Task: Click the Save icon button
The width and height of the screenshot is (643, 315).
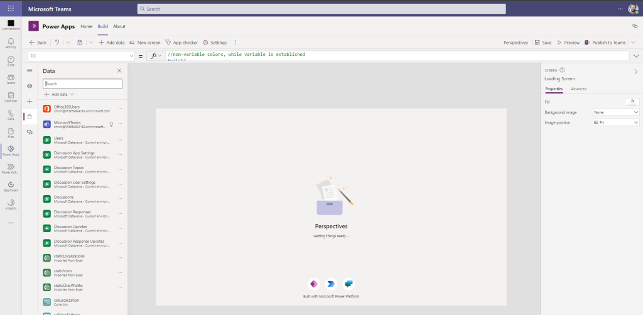Action: 543,43
